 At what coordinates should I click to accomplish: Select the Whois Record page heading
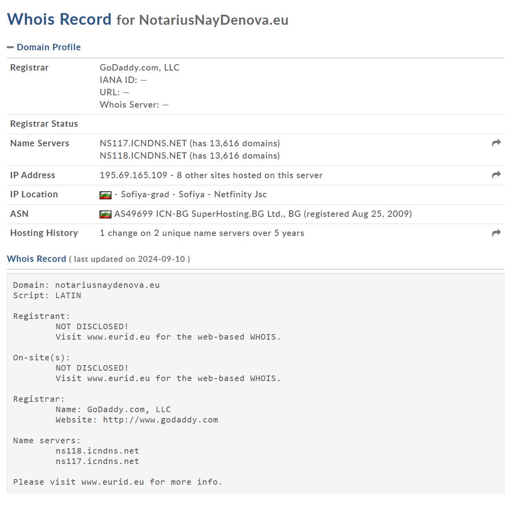pyautogui.click(x=59, y=19)
